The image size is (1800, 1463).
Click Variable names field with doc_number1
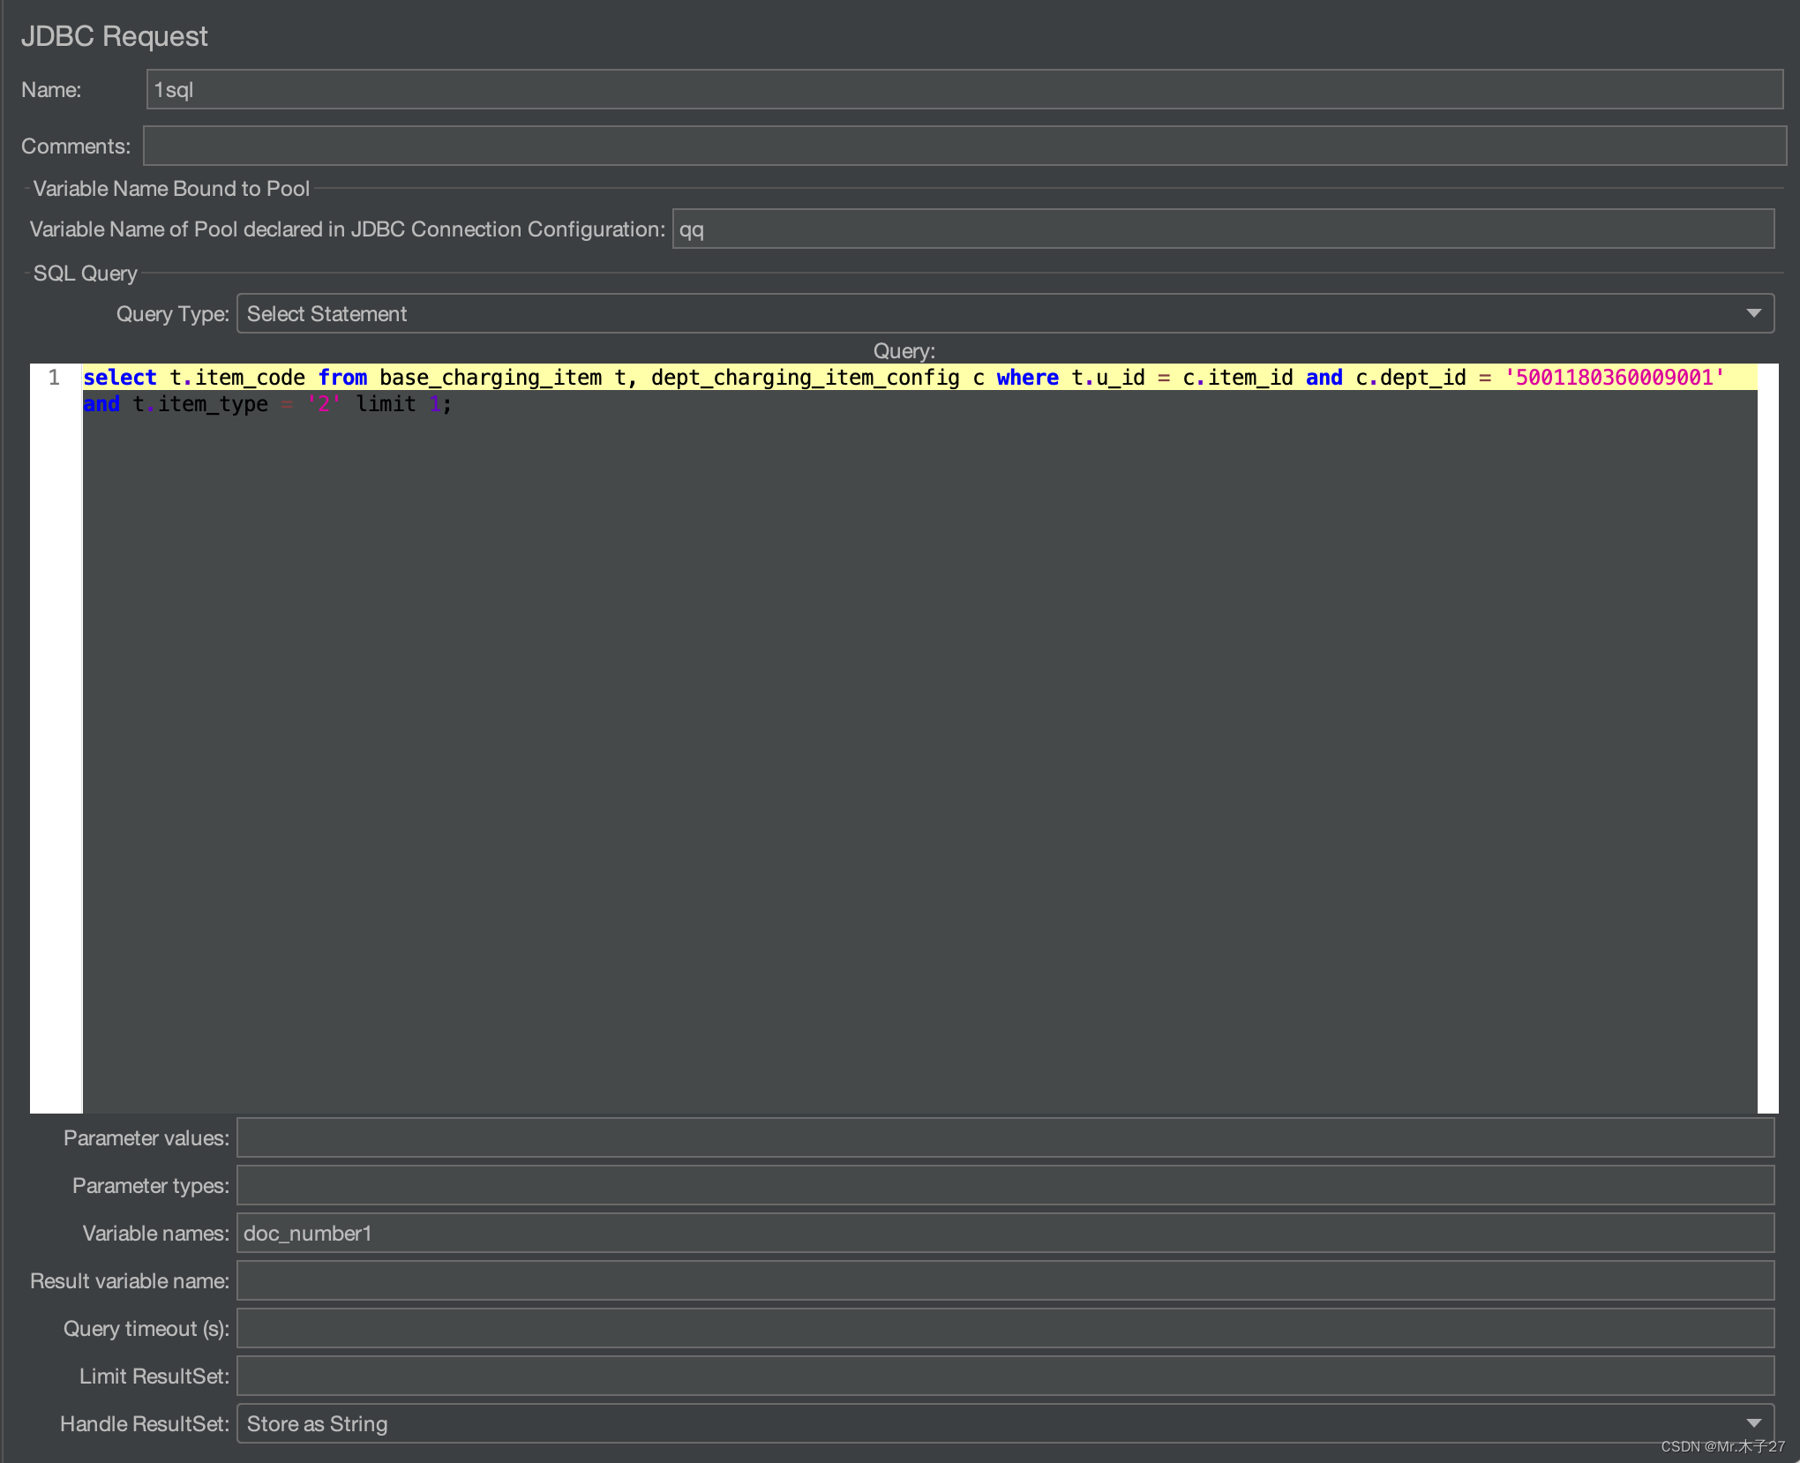tap(1004, 1234)
